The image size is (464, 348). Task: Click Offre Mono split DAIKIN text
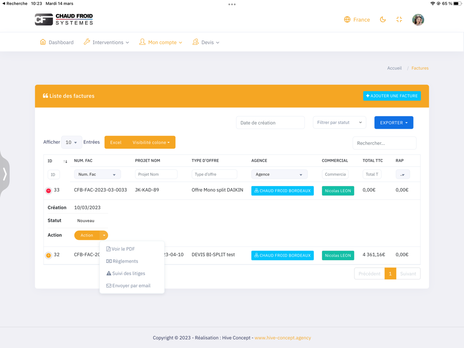(218, 190)
